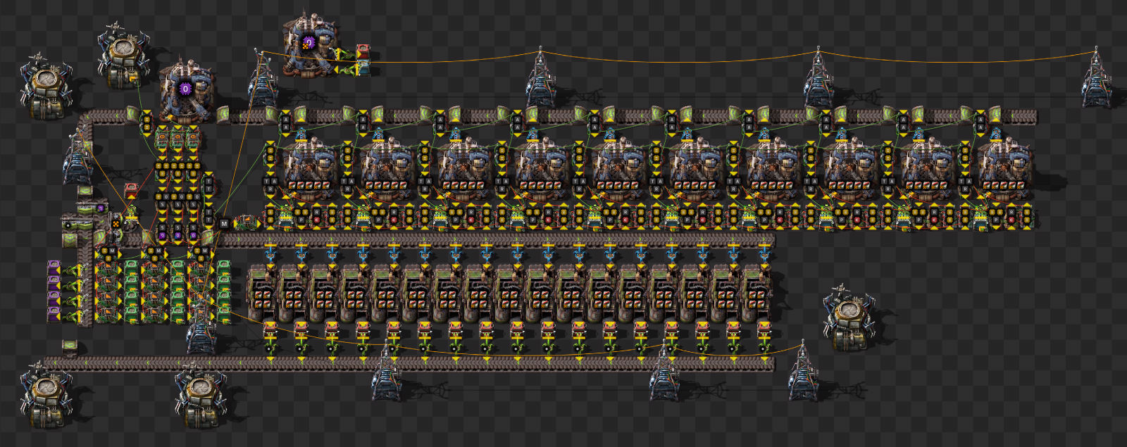Select the second substation along the orange wire
Viewport: 1127px width, 447px height.
pyautogui.click(x=541, y=79)
